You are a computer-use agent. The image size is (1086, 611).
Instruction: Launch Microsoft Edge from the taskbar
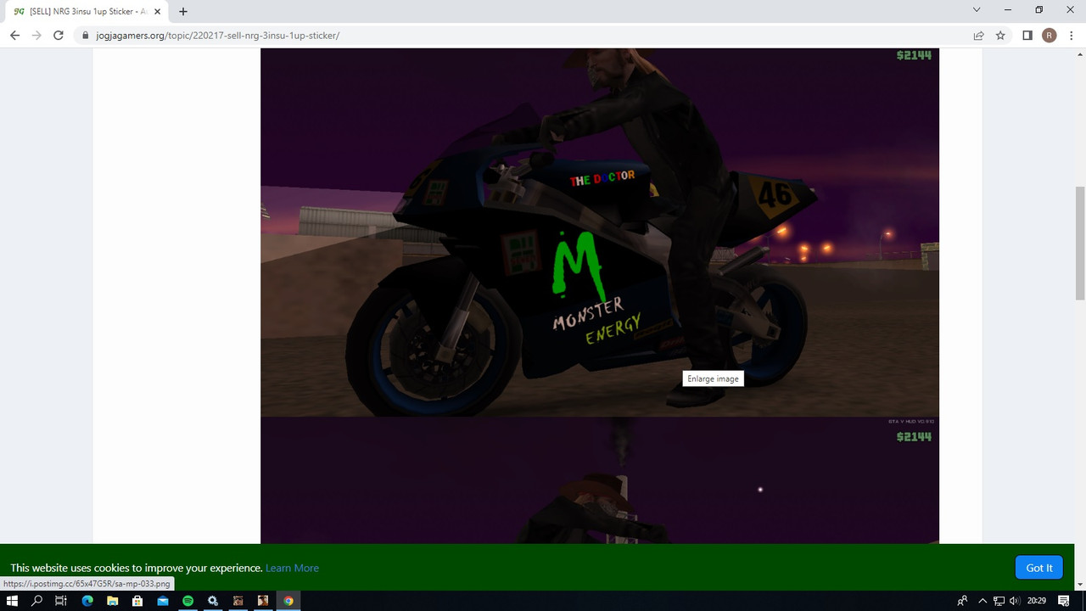pyautogui.click(x=87, y=601)
